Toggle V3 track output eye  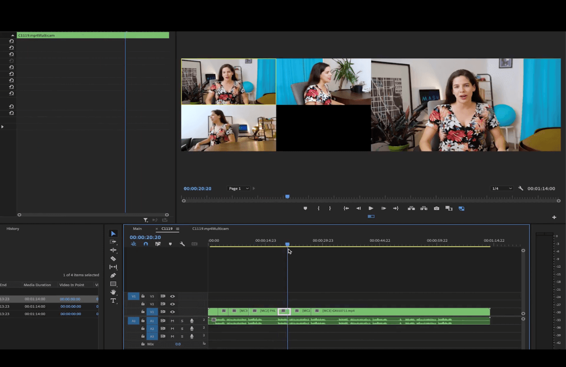173,296
